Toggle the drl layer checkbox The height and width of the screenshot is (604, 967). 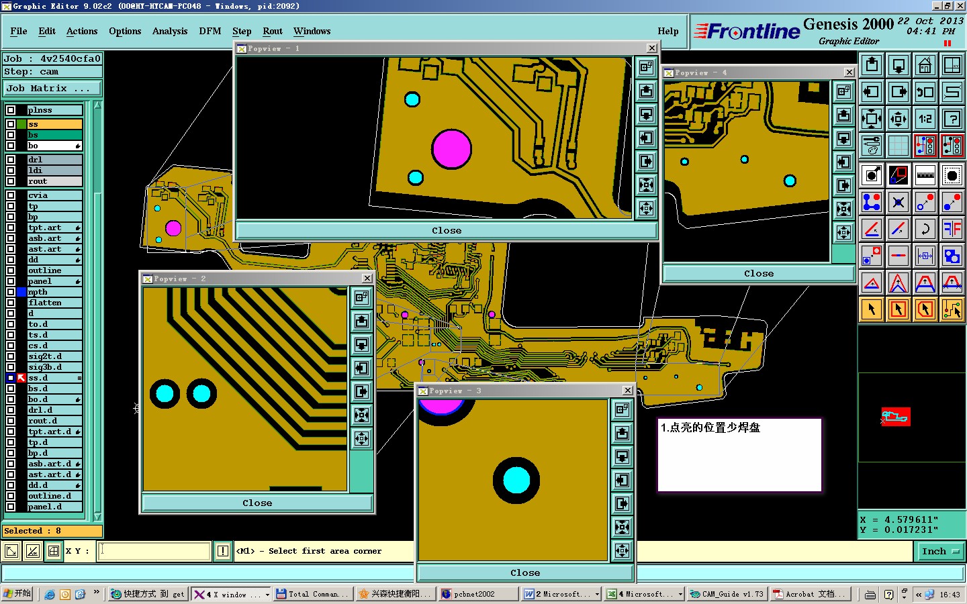11,160
